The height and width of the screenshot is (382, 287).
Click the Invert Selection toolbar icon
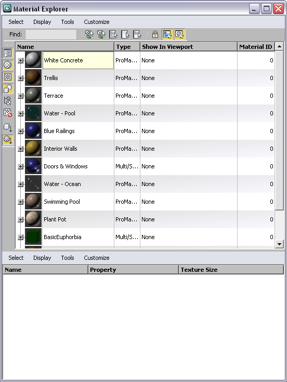pos(137,34)
